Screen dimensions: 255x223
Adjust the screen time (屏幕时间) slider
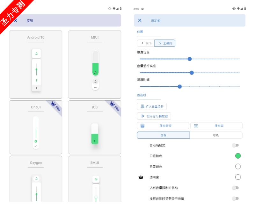click(x=190, y=86)
